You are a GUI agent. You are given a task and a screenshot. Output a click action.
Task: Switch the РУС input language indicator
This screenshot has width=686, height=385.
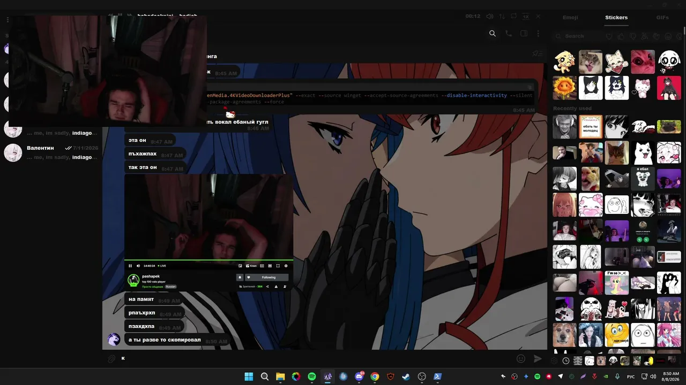click(631, 376)
